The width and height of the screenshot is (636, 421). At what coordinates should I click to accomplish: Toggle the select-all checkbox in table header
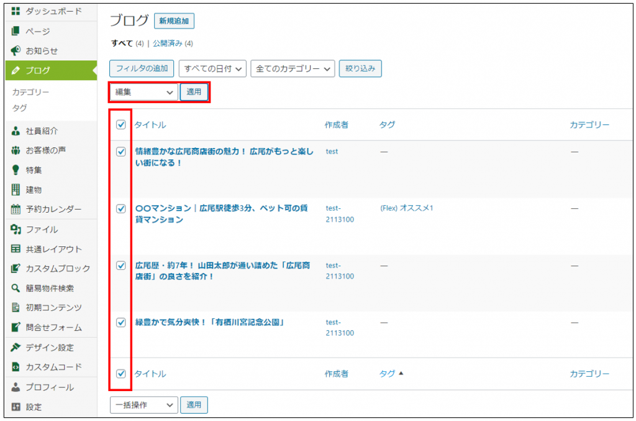pos(121,124)
